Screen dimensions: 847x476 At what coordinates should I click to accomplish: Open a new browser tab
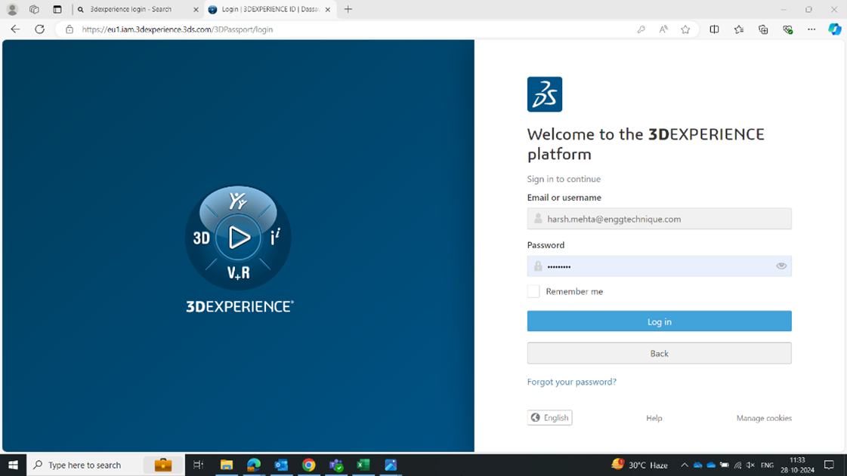pos(348,10)
